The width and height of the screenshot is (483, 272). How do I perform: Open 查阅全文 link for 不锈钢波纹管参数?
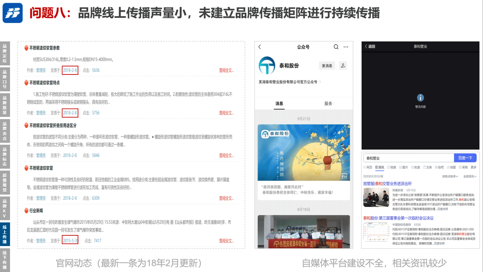tap(226, 70)
